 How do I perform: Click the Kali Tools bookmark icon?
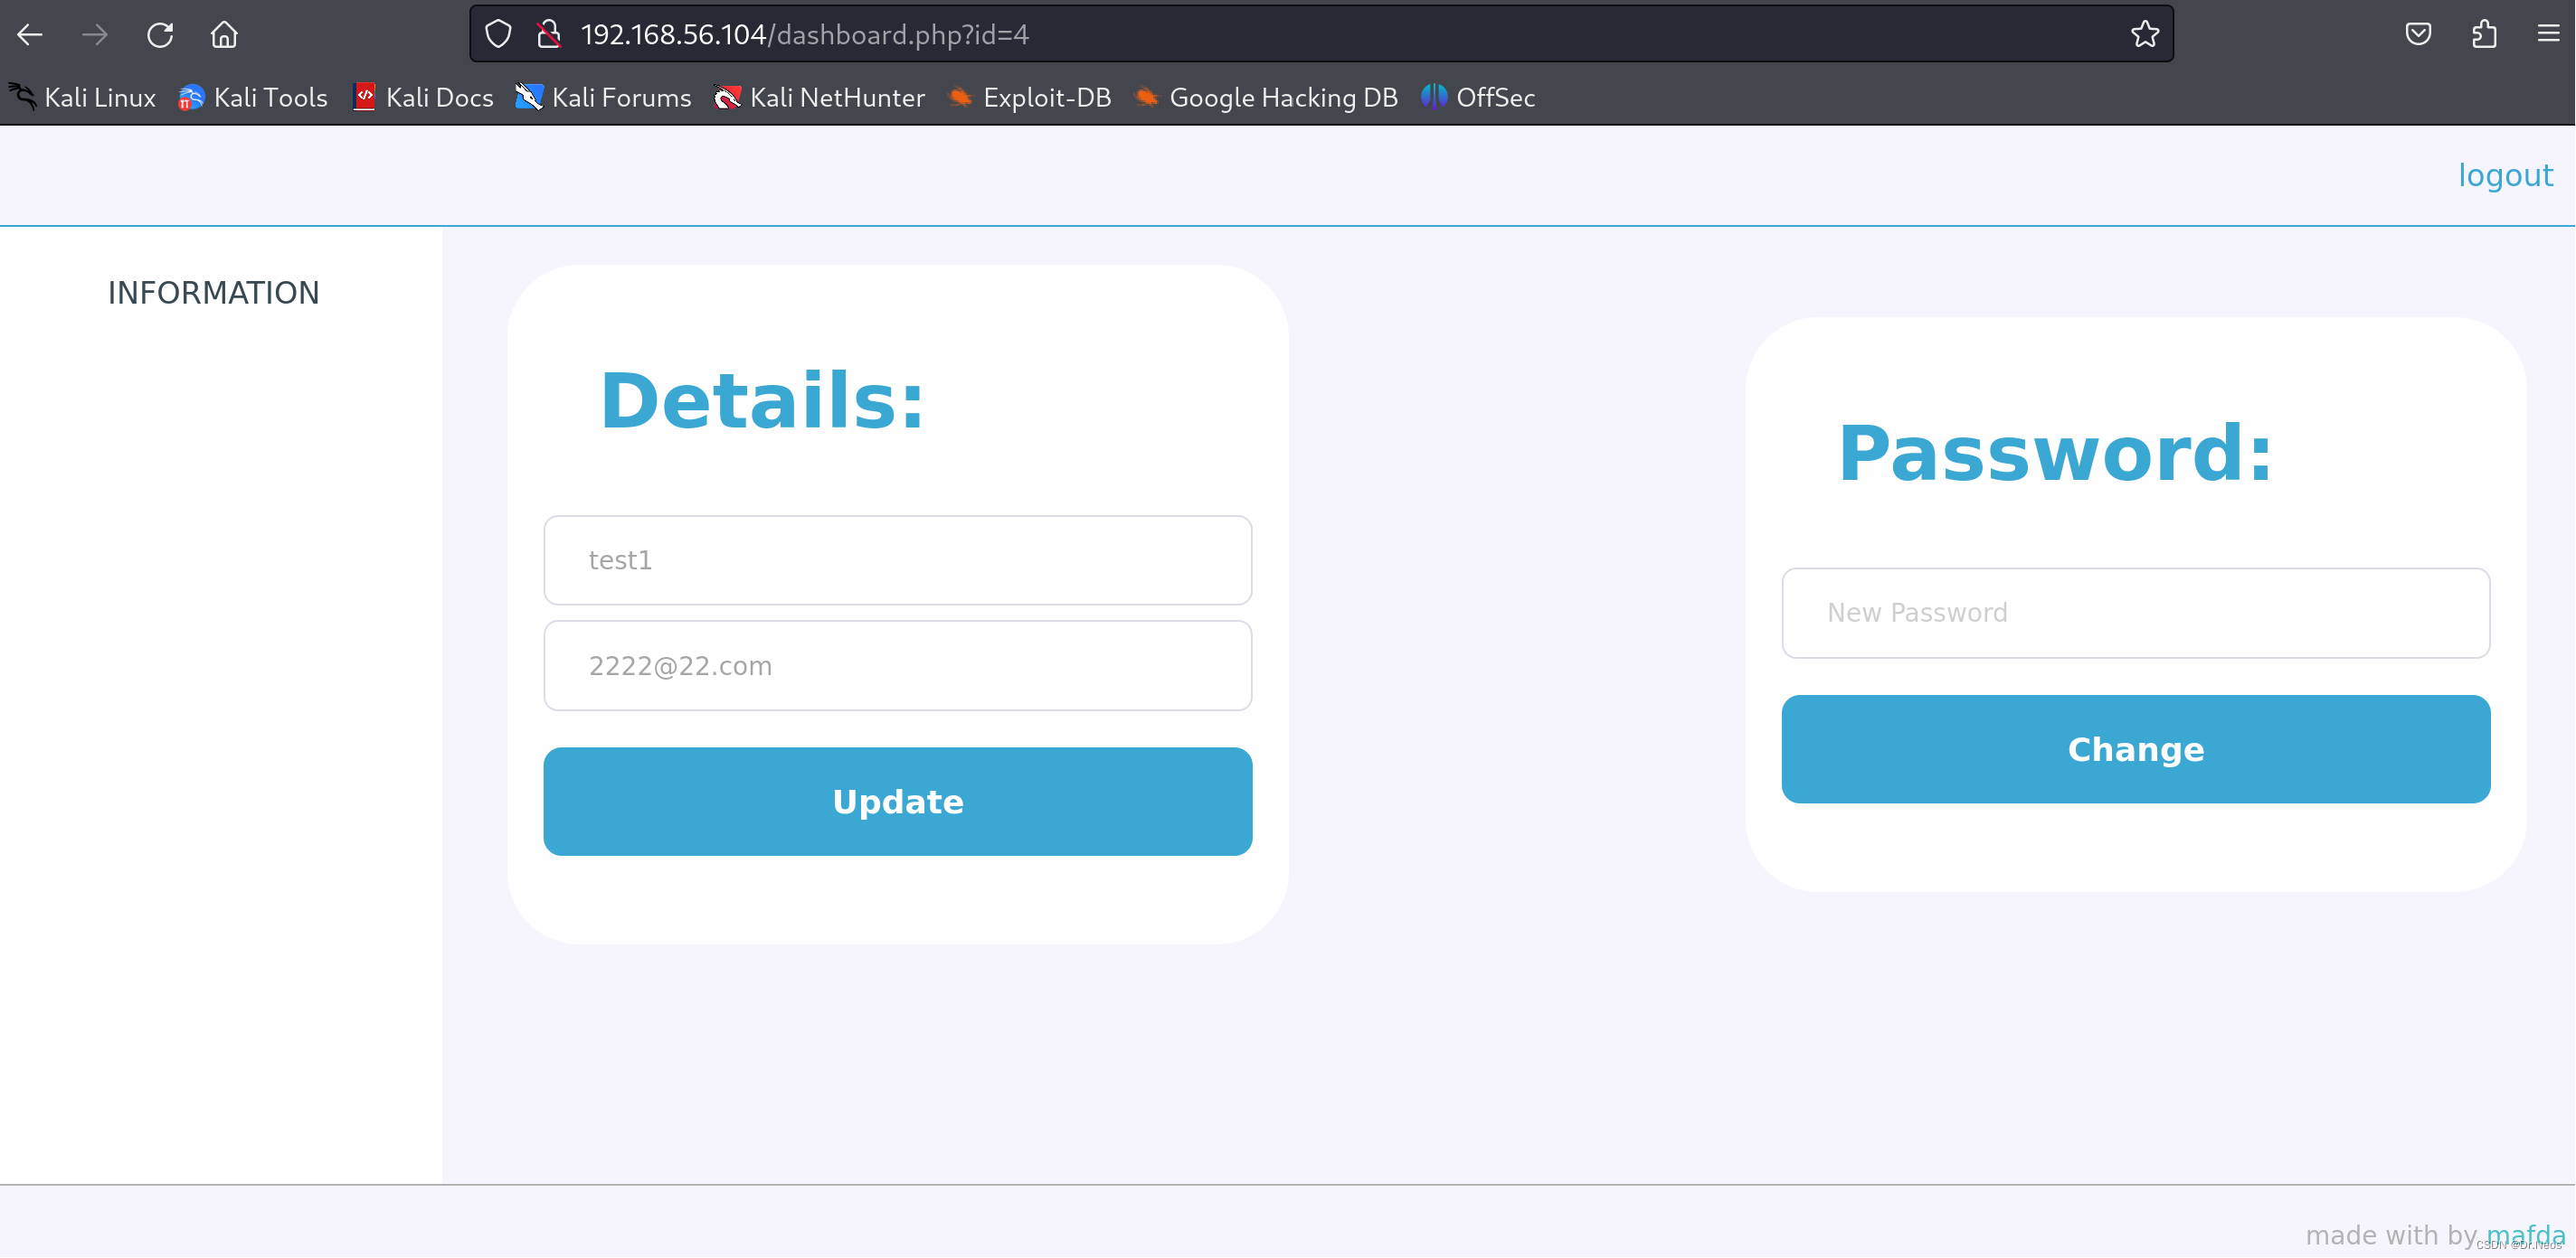coord(193,97)
